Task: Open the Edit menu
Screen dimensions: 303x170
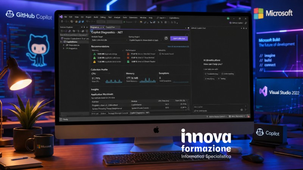Action: 71,17
